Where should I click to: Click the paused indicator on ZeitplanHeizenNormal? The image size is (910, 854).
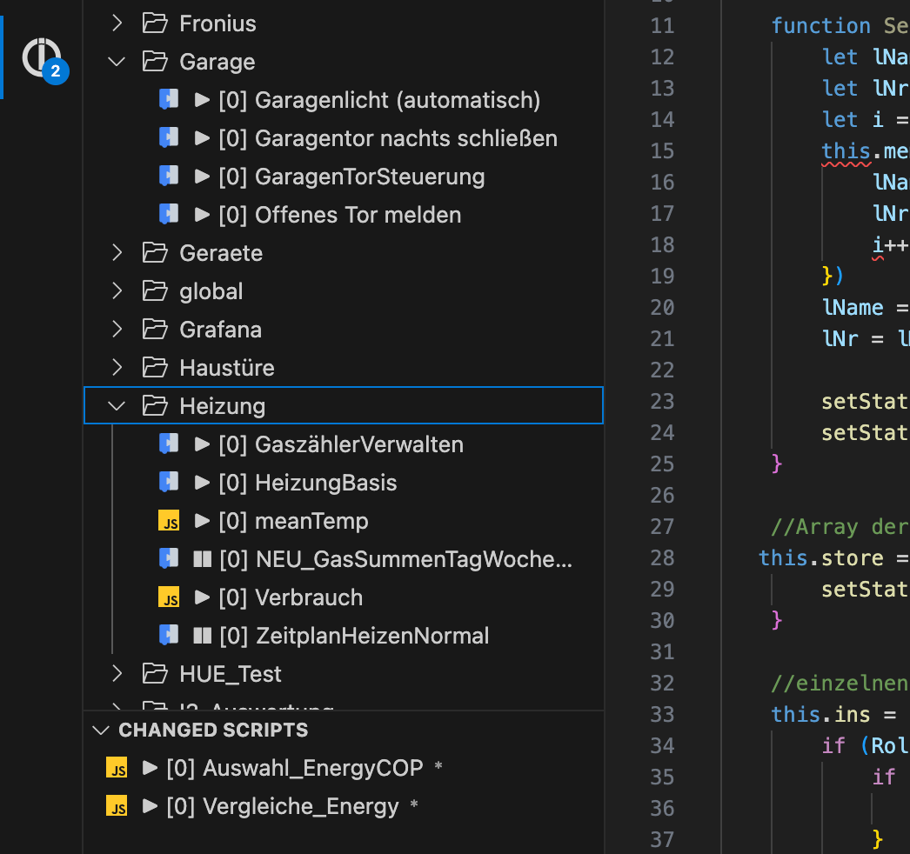(203, 637)
